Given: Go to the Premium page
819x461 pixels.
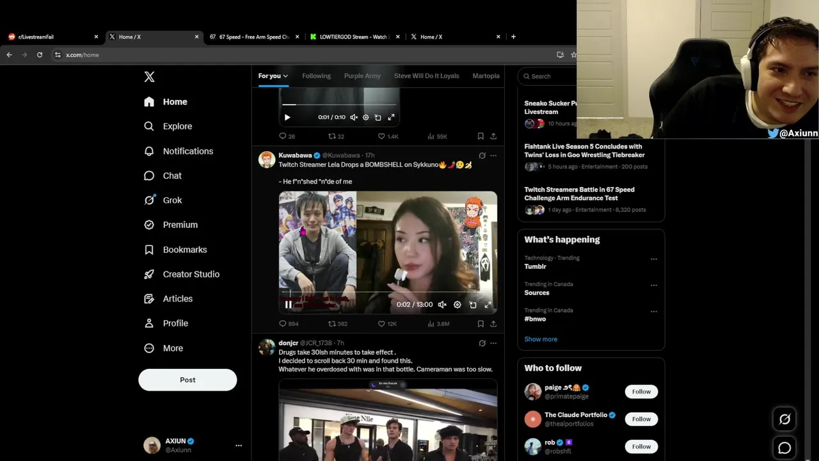Looking at the screenshot, I should 171,225.
